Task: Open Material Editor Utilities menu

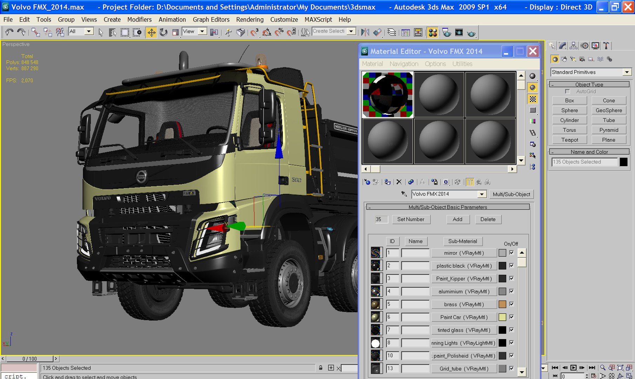Action: (x=462, y=64)
